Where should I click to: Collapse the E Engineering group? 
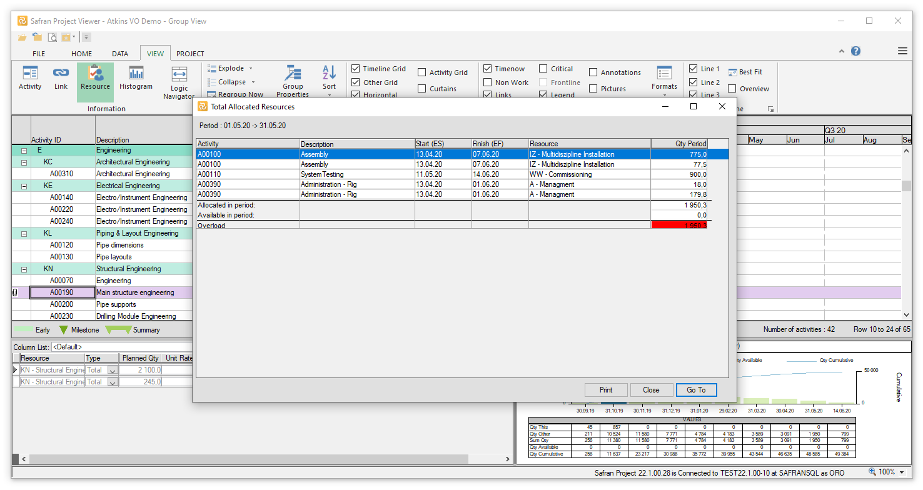click(24, 151)
